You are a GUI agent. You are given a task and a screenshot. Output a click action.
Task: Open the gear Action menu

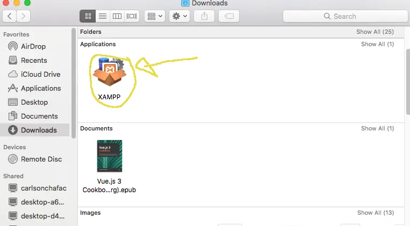[x=179, y=16]
